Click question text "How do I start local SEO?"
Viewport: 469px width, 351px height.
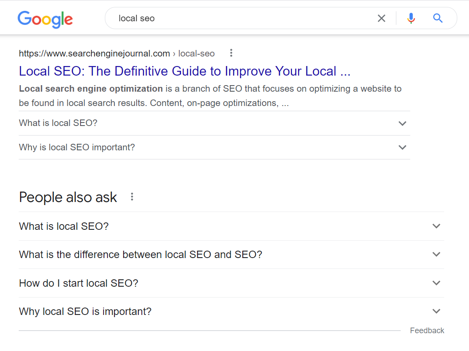[78, 283]
